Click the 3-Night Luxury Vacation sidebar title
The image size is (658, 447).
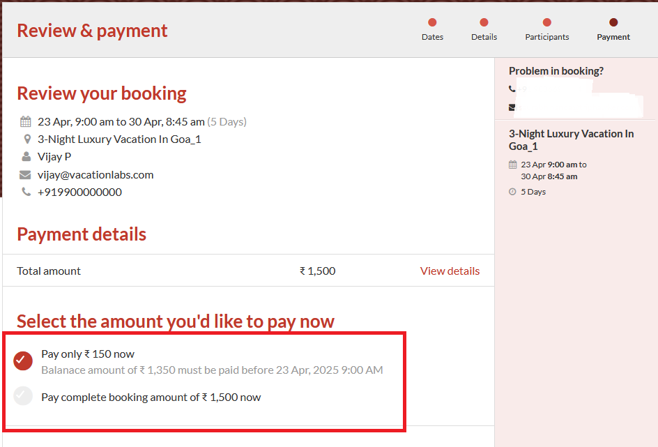[x=571, y=140]
